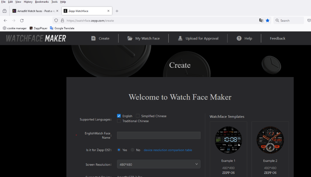Click the browser Forward arrow
Screen dimensions: 311x177
point(14,21)
